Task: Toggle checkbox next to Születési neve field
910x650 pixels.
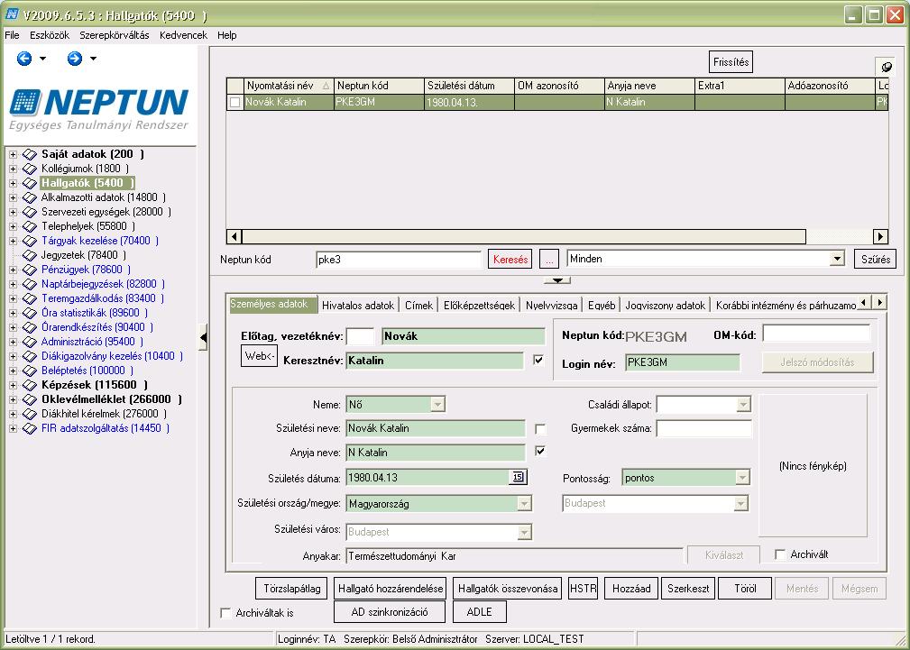Action: click(539, 429)
